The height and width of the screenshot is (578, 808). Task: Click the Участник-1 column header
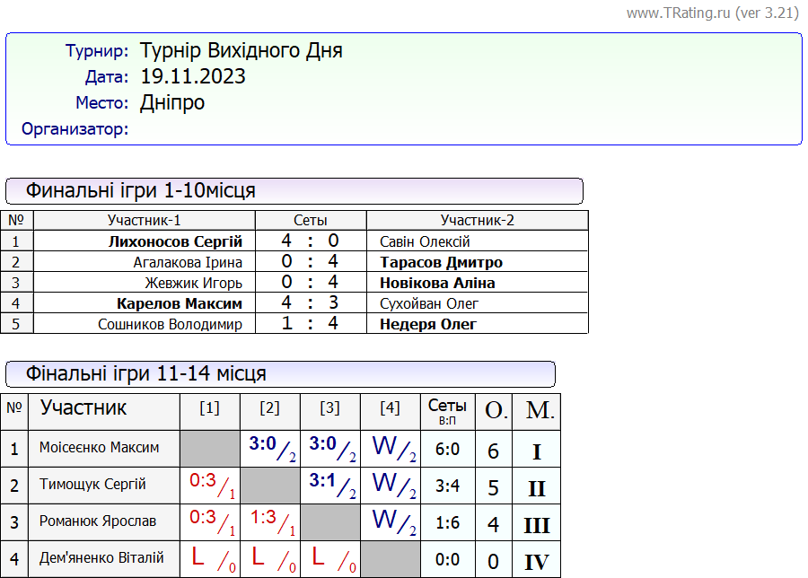click(145, 221)
